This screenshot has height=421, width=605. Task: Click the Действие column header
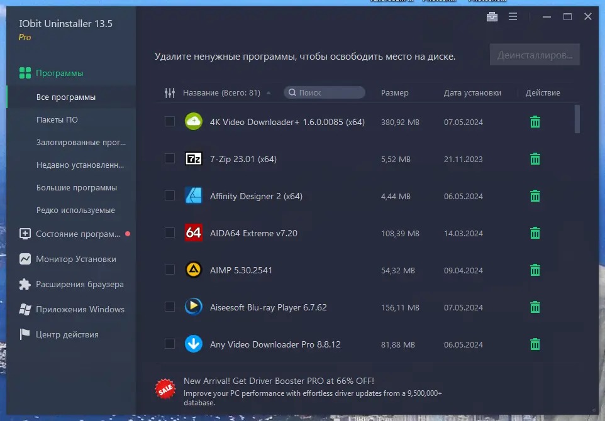pos(543,93)
